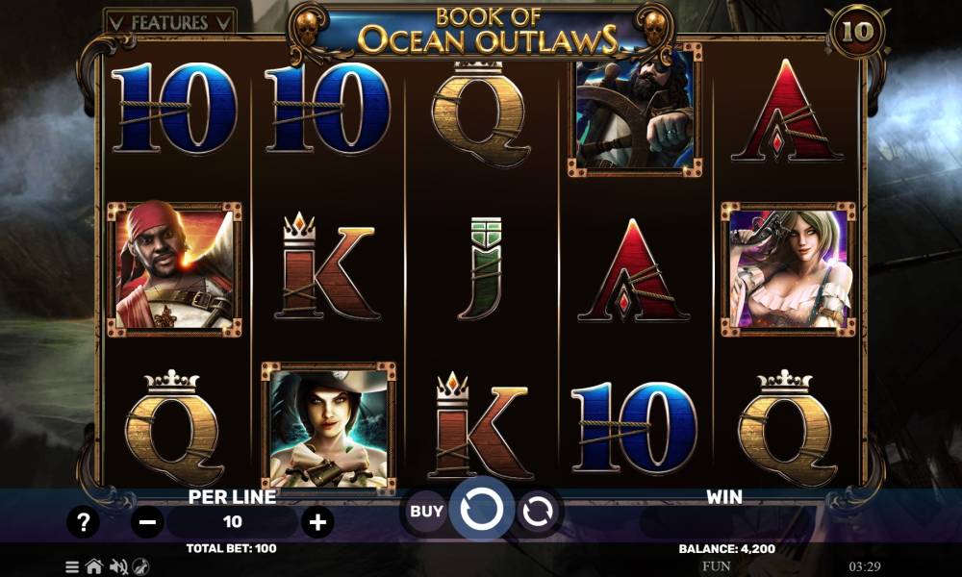Click the empty WIN amount display
Screen dimensions: 962x577
[x=724, y=522]
